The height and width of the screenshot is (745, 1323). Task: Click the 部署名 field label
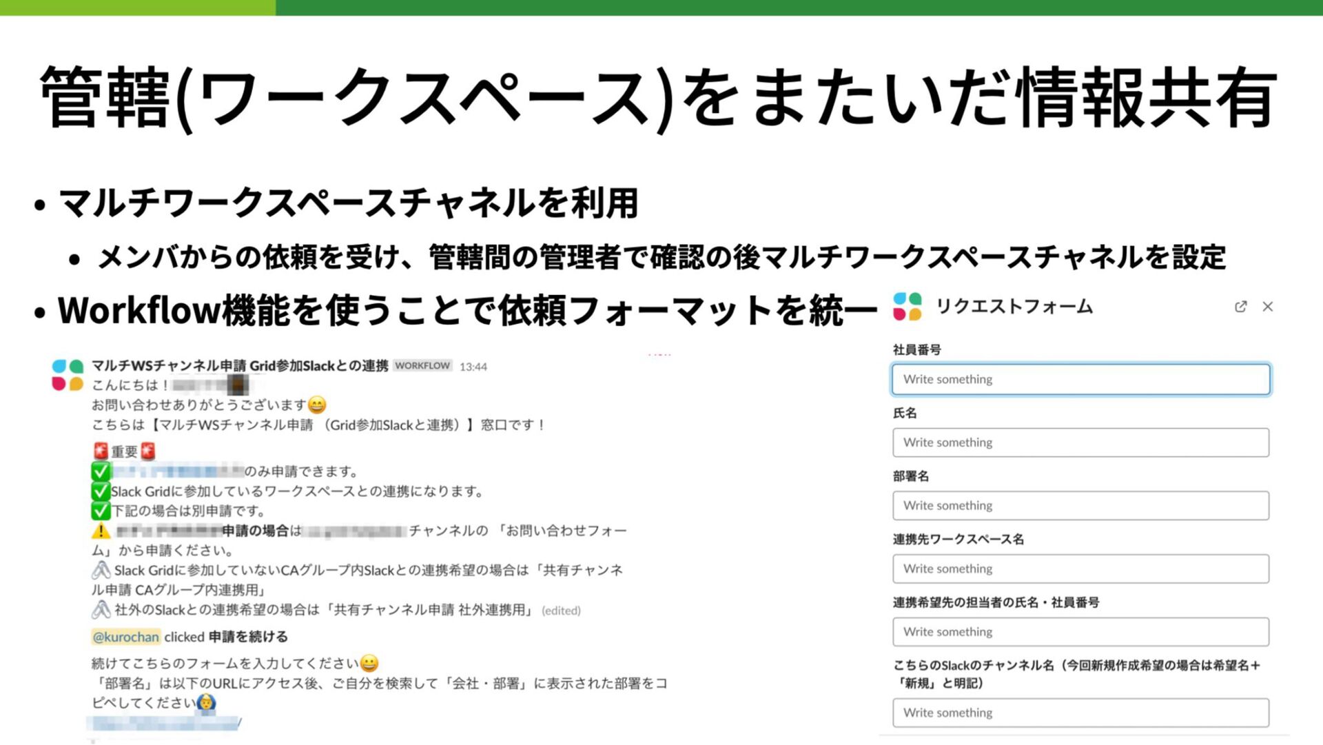[911, 476]
